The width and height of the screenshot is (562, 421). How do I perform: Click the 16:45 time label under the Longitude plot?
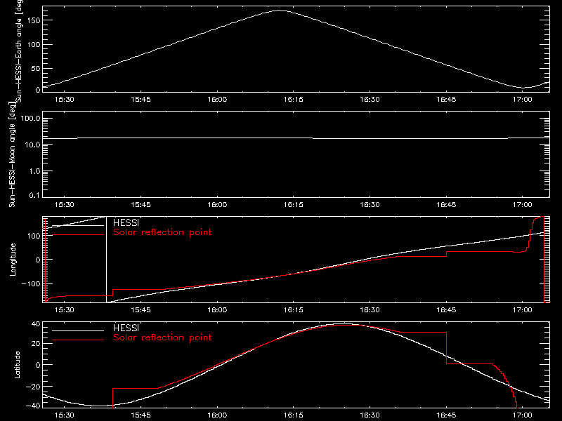(446, 310)
